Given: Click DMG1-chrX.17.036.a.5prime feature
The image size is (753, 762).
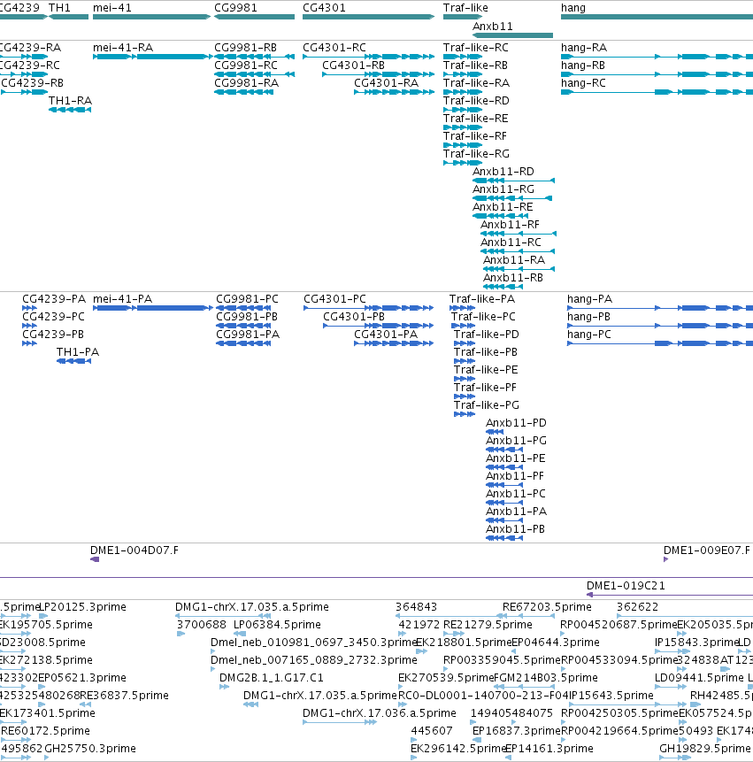Looking at the screenshot, I should (380, 713).
